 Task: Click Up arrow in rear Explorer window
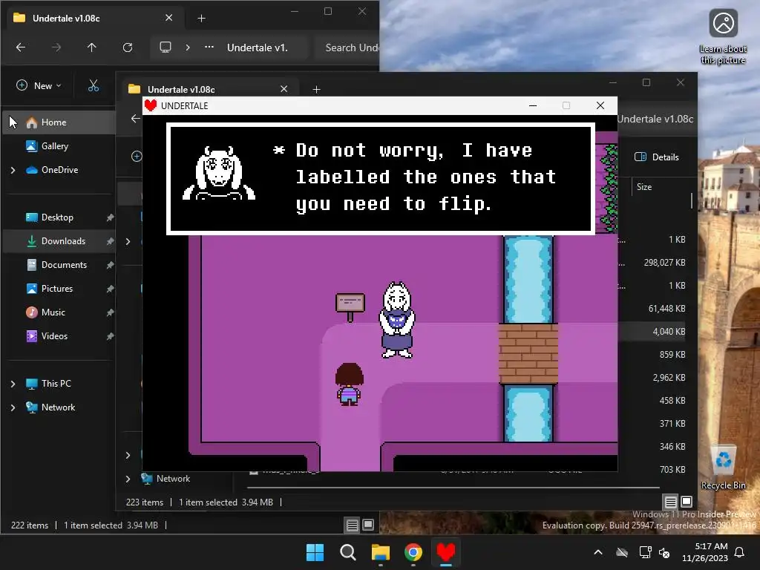pos(91,47)
